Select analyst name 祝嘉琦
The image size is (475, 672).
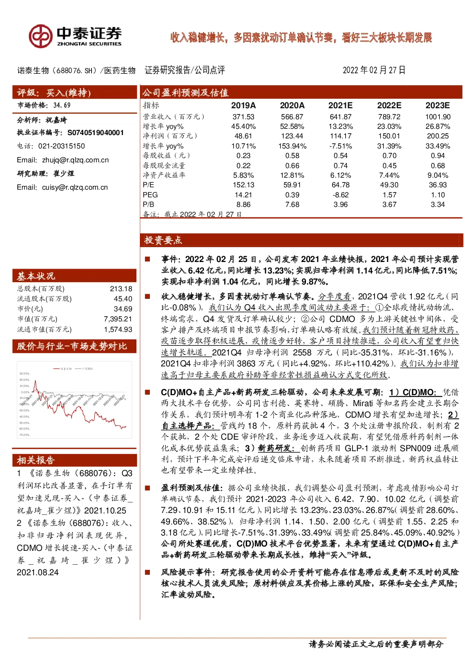[x=57, y=120]
